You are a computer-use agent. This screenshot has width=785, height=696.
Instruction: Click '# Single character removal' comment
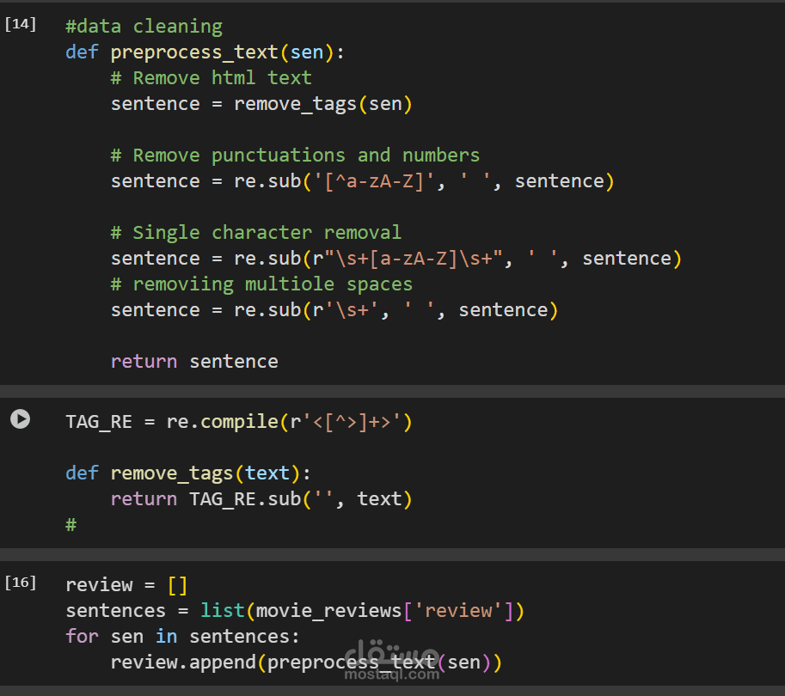[x=256, y=233]
